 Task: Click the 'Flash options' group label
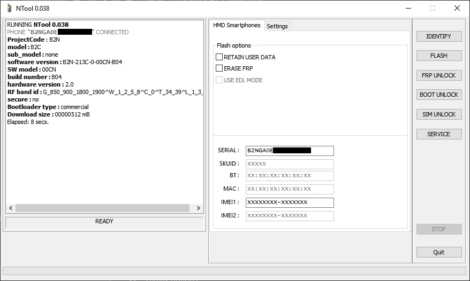tap(234, 45)
